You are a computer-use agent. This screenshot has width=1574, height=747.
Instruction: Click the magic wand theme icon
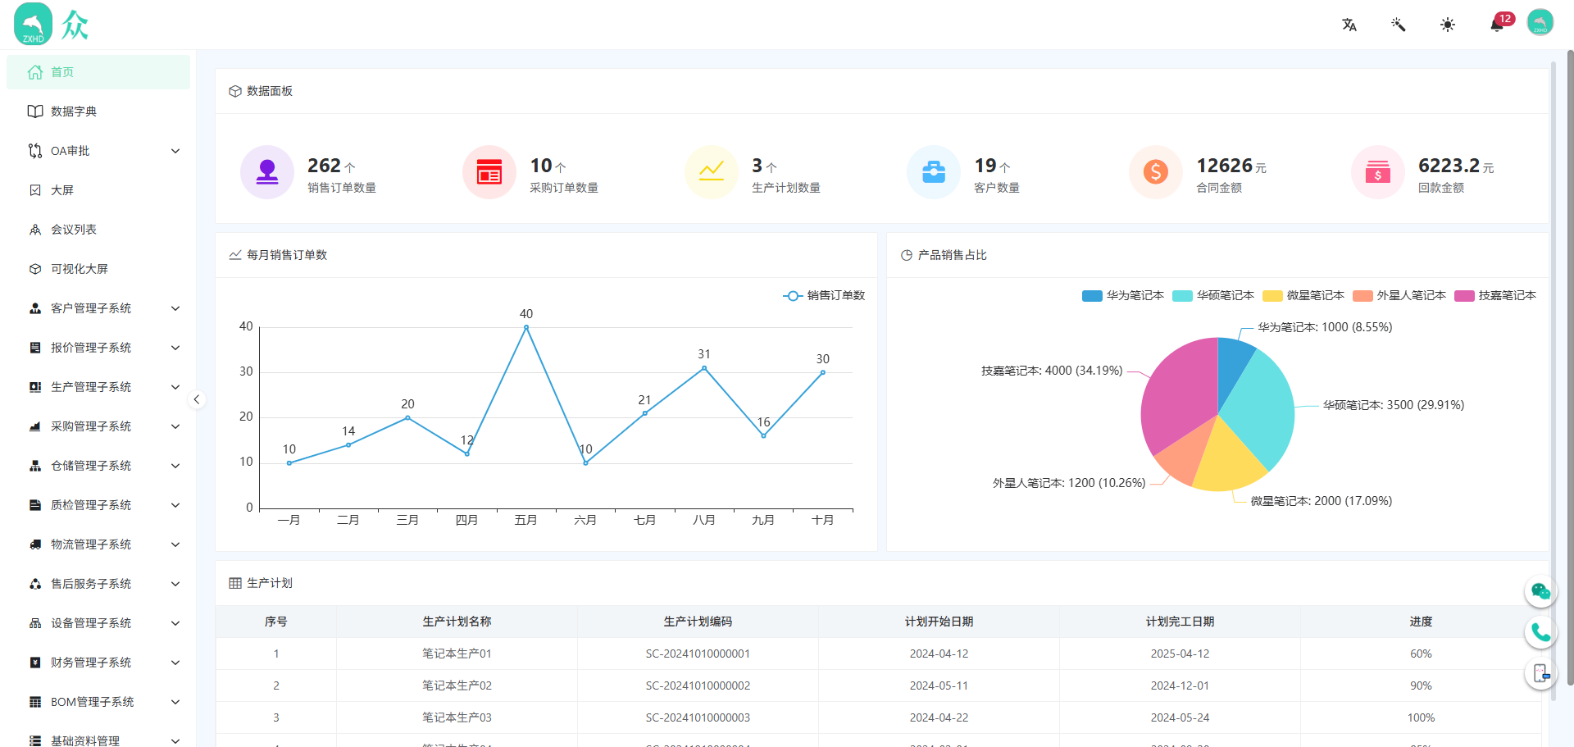[x=1399, y=25]
